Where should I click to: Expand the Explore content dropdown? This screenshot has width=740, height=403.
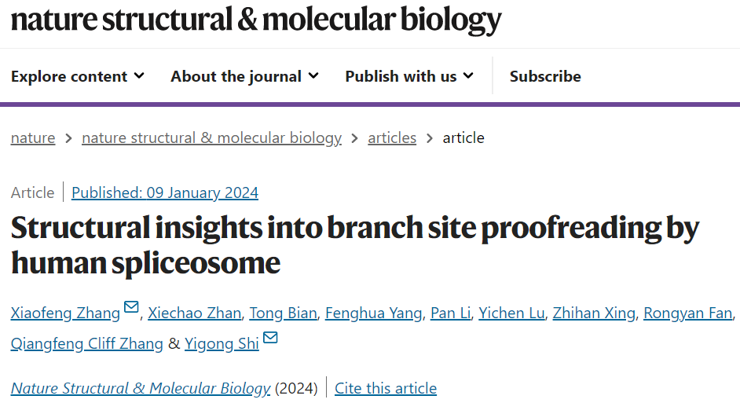tap(78, 76)
